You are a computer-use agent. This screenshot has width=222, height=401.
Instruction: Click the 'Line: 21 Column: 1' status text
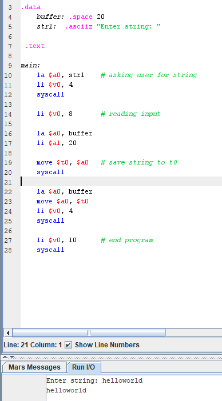[33, 345]
